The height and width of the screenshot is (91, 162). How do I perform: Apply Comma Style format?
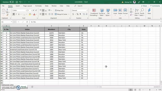point(80,14)
